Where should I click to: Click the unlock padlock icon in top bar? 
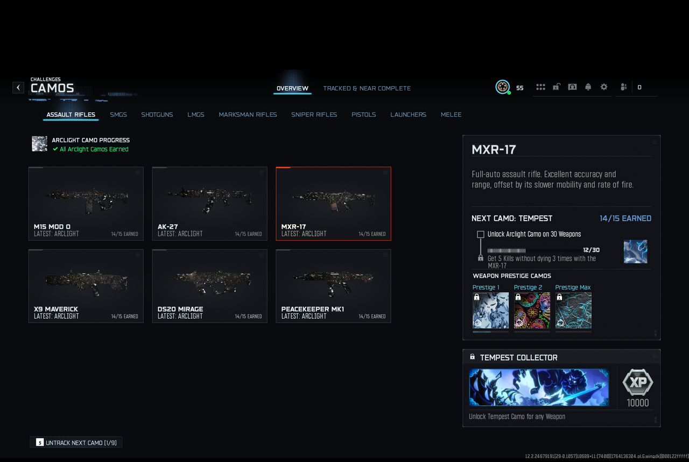[x=556, y=87]
